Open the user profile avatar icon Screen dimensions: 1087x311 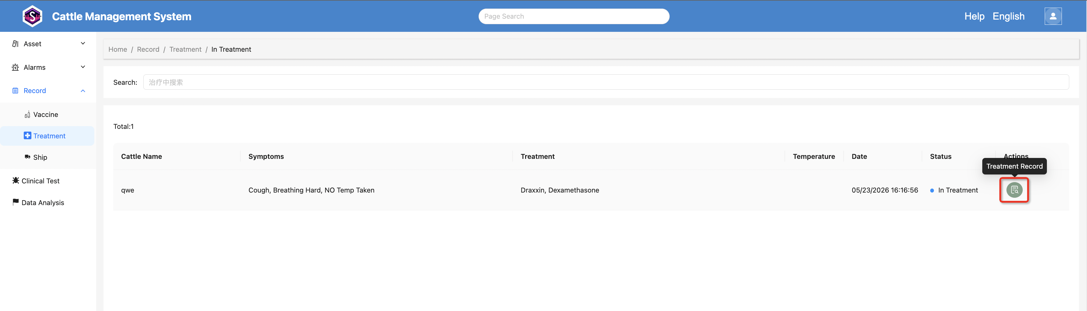[x=1053, y=16]
